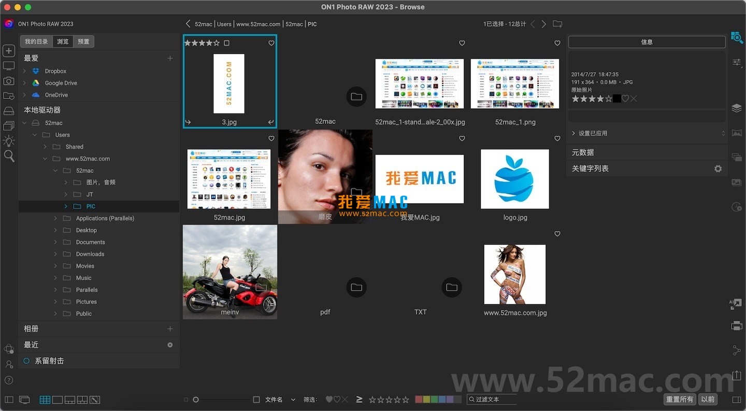
Task: Click the thumbnail size slider handle
Action: [196, 400]
